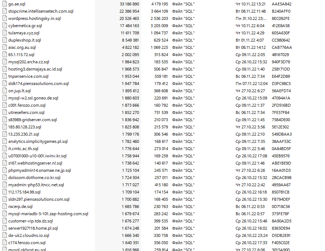The image size is (325, 251).
Task: Click the c174.ferozo.com.sql file name
Action: [x=27, y=243]
